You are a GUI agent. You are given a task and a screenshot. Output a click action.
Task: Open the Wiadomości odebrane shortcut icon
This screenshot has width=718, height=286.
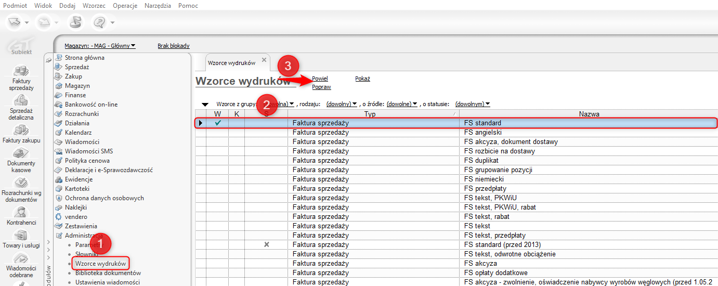21,258
